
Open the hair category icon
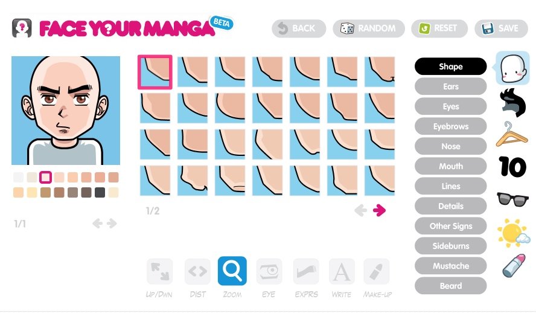pos(512,102)
